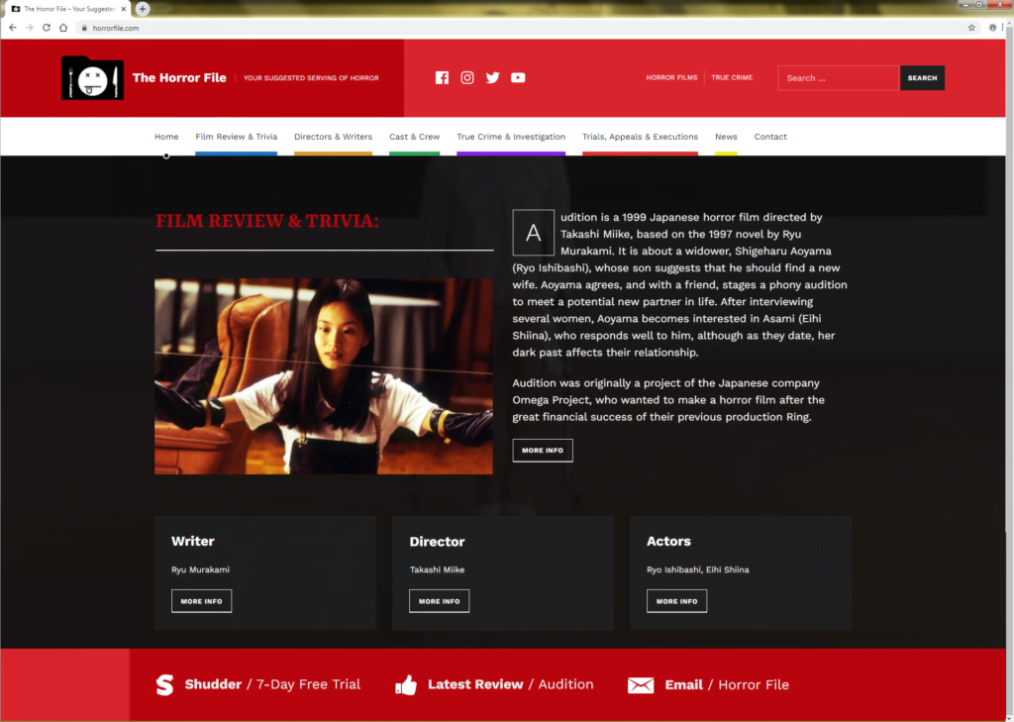Click More Info in Writer card
The height and width of the screenshot is (722, 1014).
201,601
